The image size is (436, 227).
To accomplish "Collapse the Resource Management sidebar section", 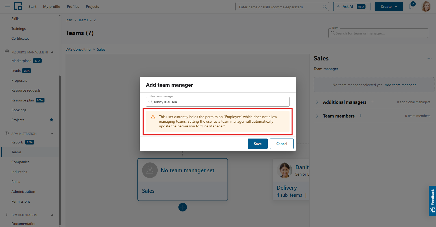I will pos(52,52).
